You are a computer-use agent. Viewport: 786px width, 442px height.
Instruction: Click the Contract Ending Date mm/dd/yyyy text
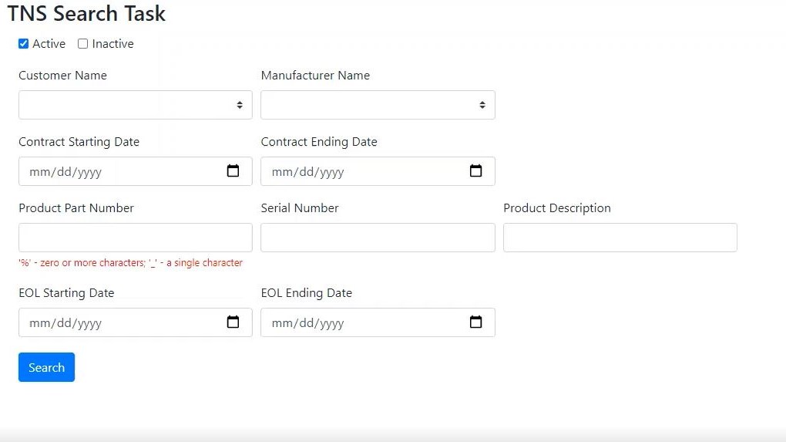click(308, 172)
